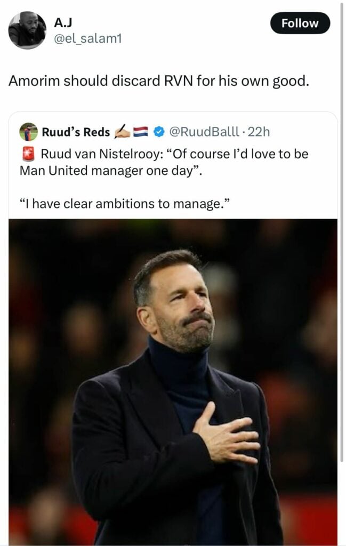Open the 'Ruud van Nistelrooy' quote line
This screenshot has height=546, width=346.
[175, 155]
